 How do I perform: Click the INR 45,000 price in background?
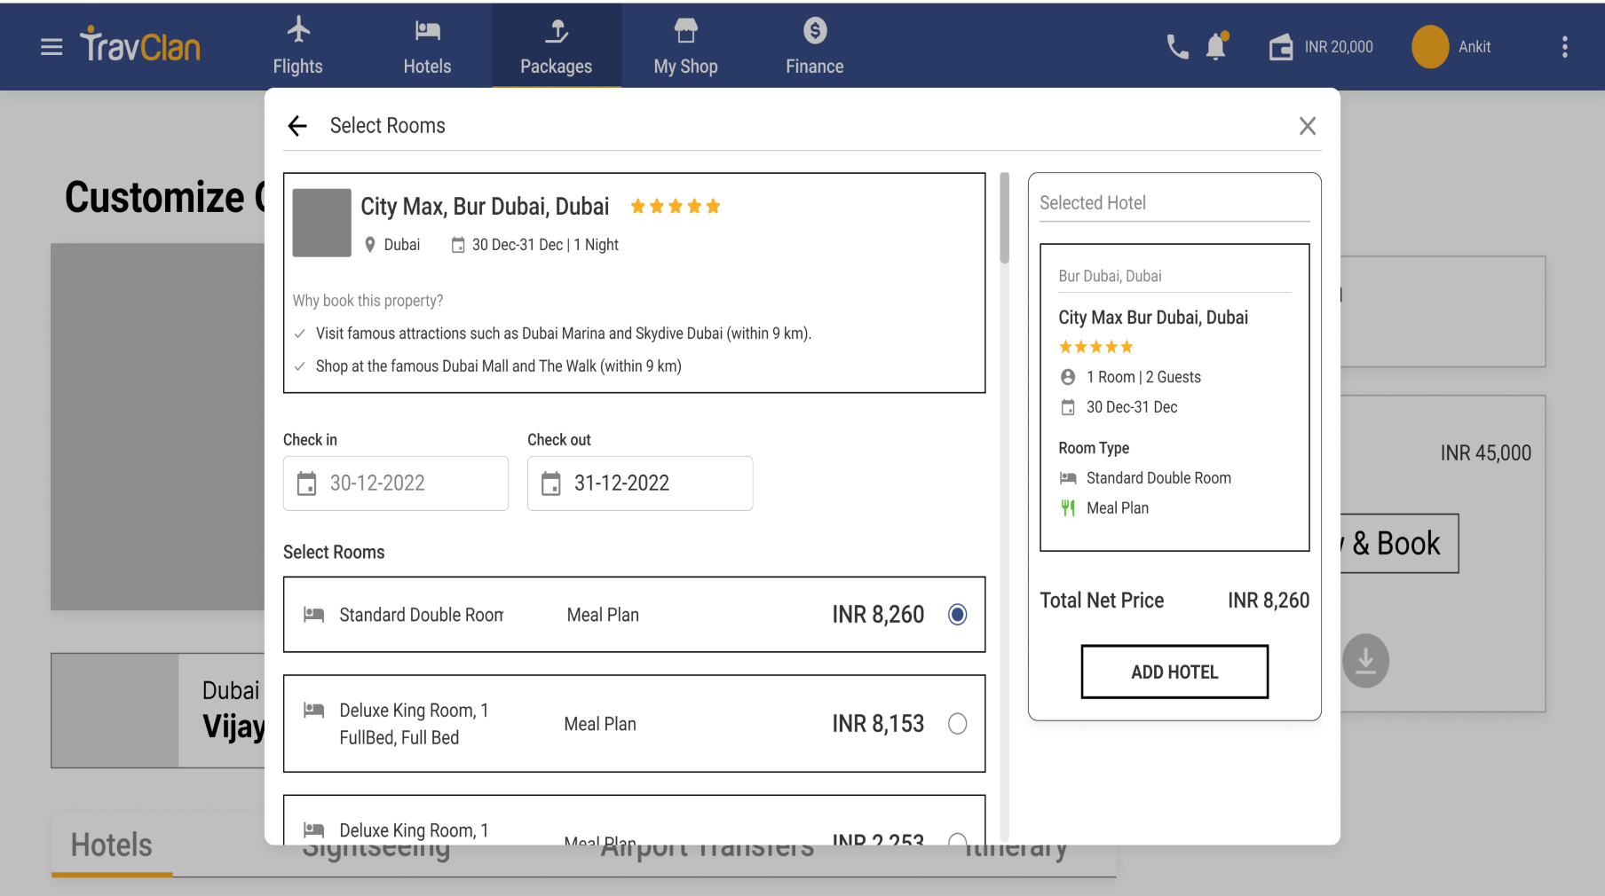pyautogui.click(x=1486, y=453)
